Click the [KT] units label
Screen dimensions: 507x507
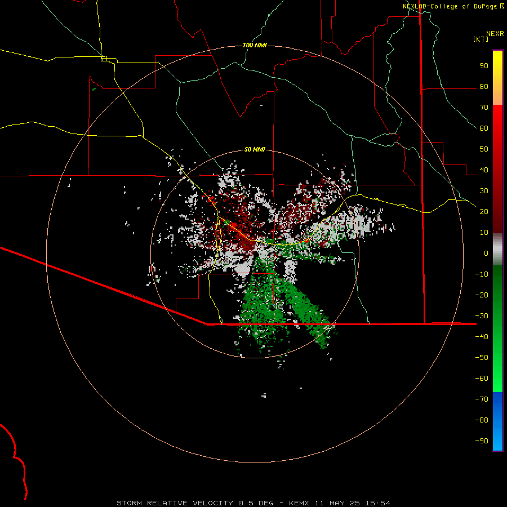point(481,39)
